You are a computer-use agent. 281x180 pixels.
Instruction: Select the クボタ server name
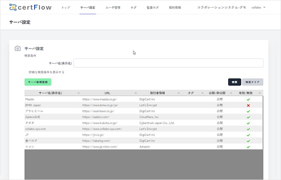click(x=29, y=123)
